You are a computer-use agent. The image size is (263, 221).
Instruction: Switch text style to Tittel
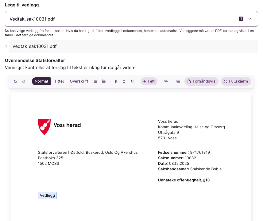(59, 81)
